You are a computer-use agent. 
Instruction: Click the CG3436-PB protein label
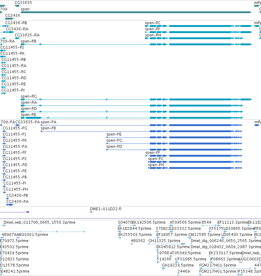(17, 196)
